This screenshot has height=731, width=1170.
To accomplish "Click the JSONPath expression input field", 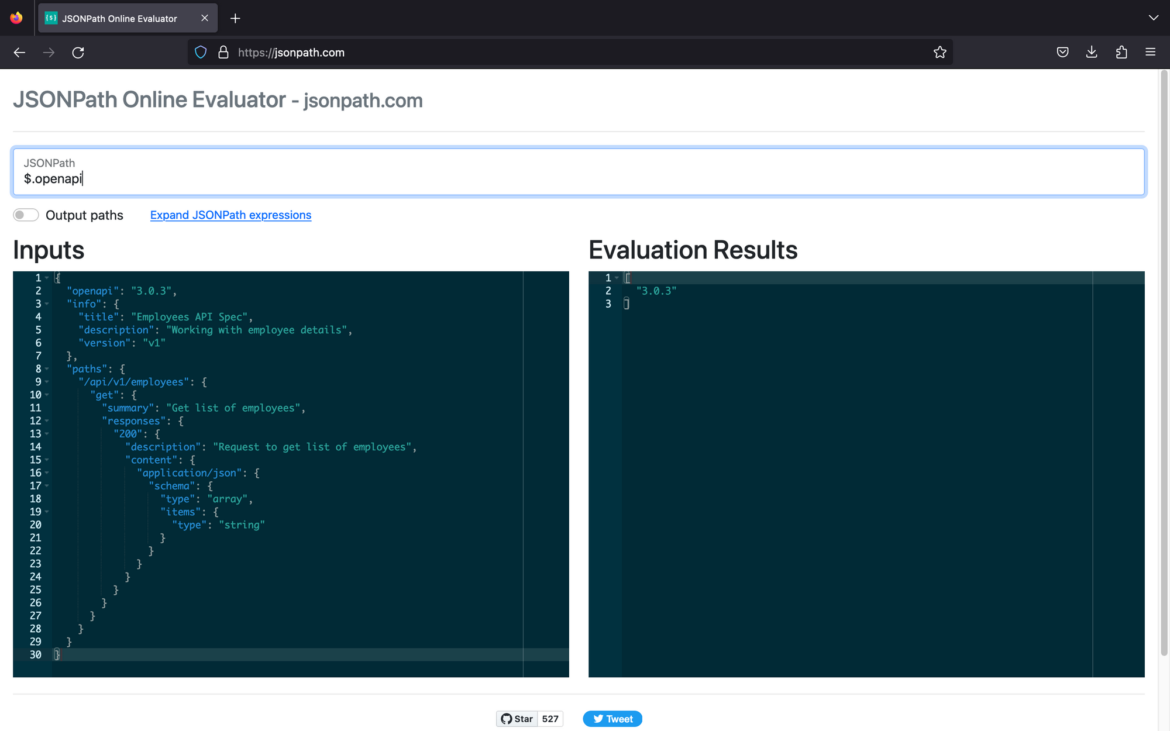I will [x=579, y=172].
